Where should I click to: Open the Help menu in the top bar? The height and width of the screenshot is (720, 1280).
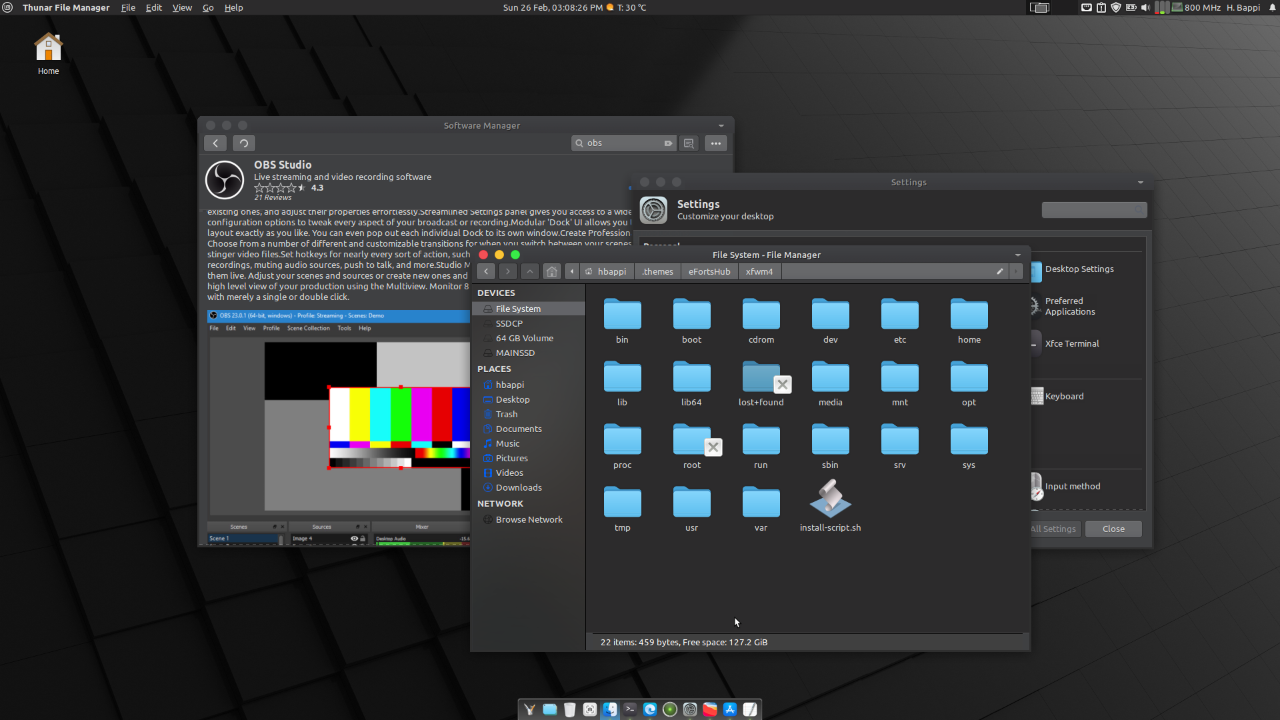pyautogui.click(x=233, y=7)
